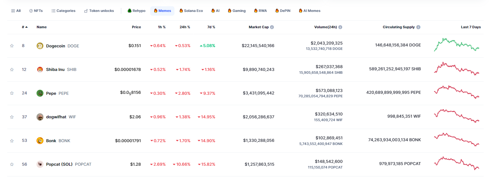Click the All grid icon
Image resolution: width=490 pixels, height=177 pixels.
[13, 11]
